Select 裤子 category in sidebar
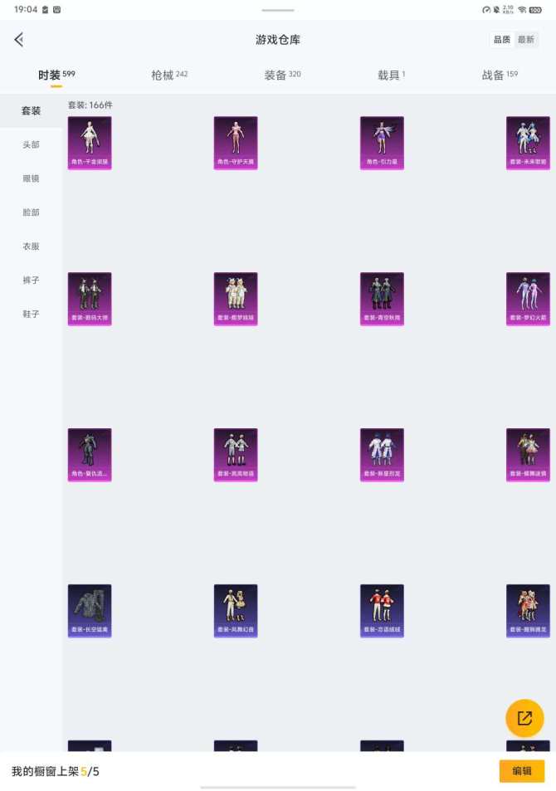 (x=31, y=280)
